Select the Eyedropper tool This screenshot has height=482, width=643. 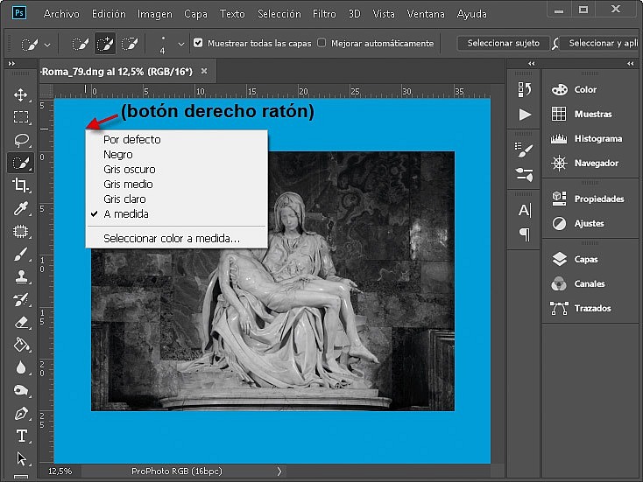(20, 208)
